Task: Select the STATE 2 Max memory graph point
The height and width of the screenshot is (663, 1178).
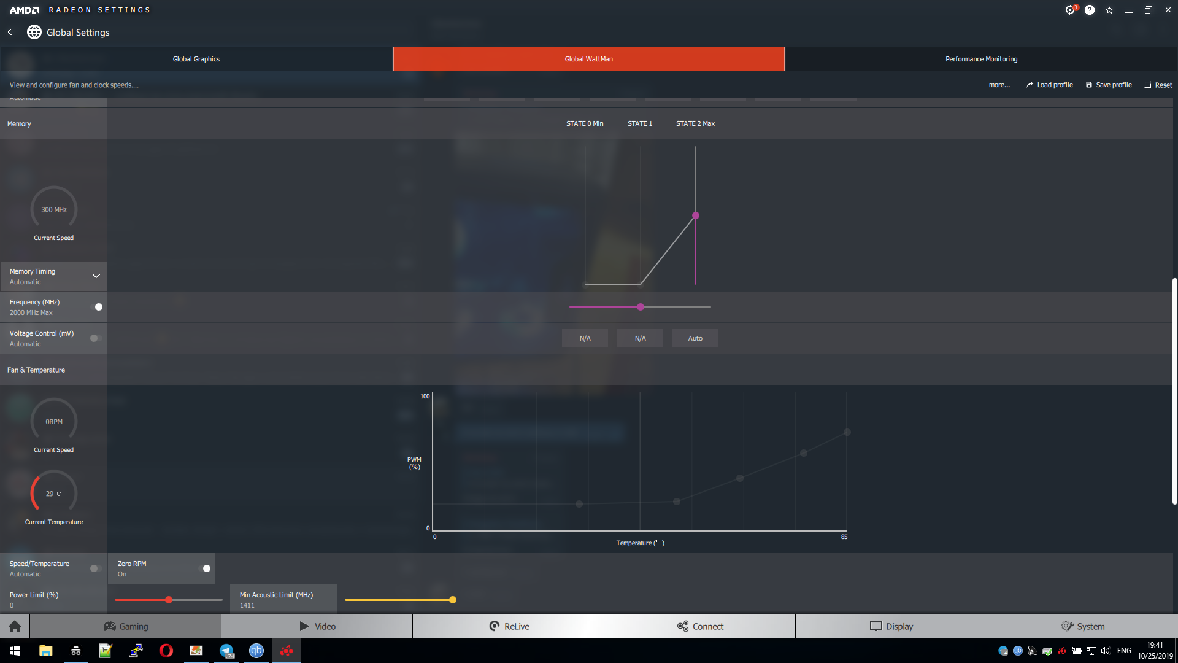Action: point(696,215)
